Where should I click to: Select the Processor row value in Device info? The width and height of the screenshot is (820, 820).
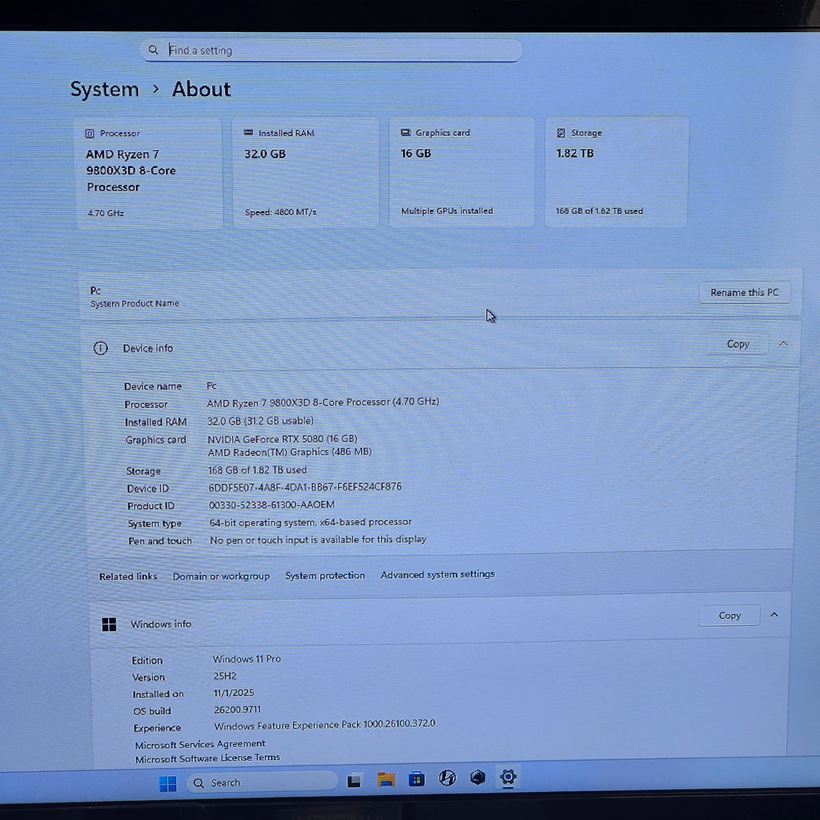[x=323, y=402]
